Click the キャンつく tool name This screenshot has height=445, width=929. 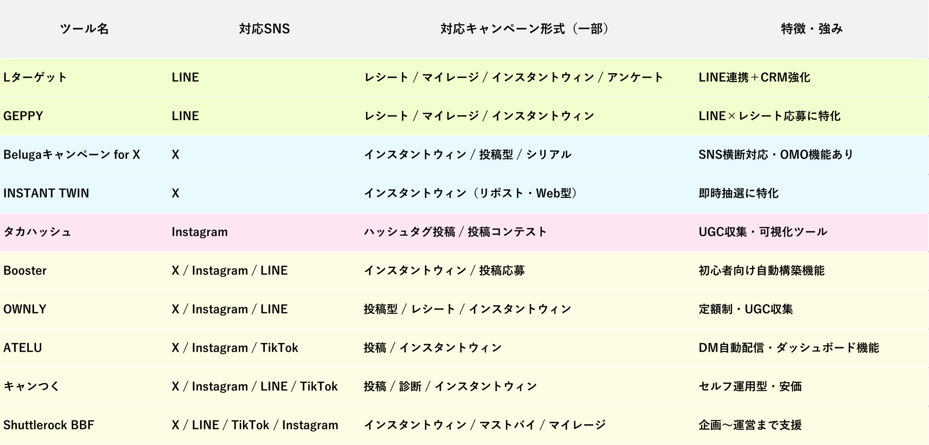(x=31, y=386)
